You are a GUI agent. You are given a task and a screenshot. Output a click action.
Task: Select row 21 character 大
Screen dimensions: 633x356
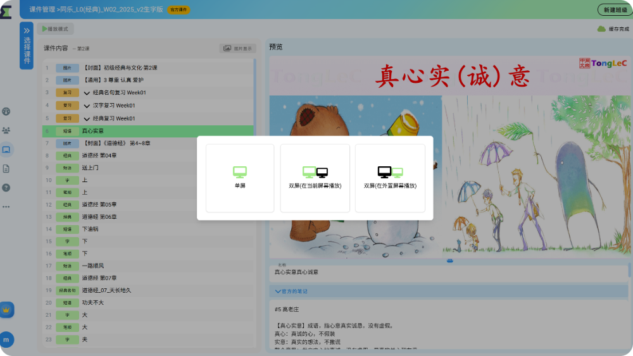coord(147,315)
